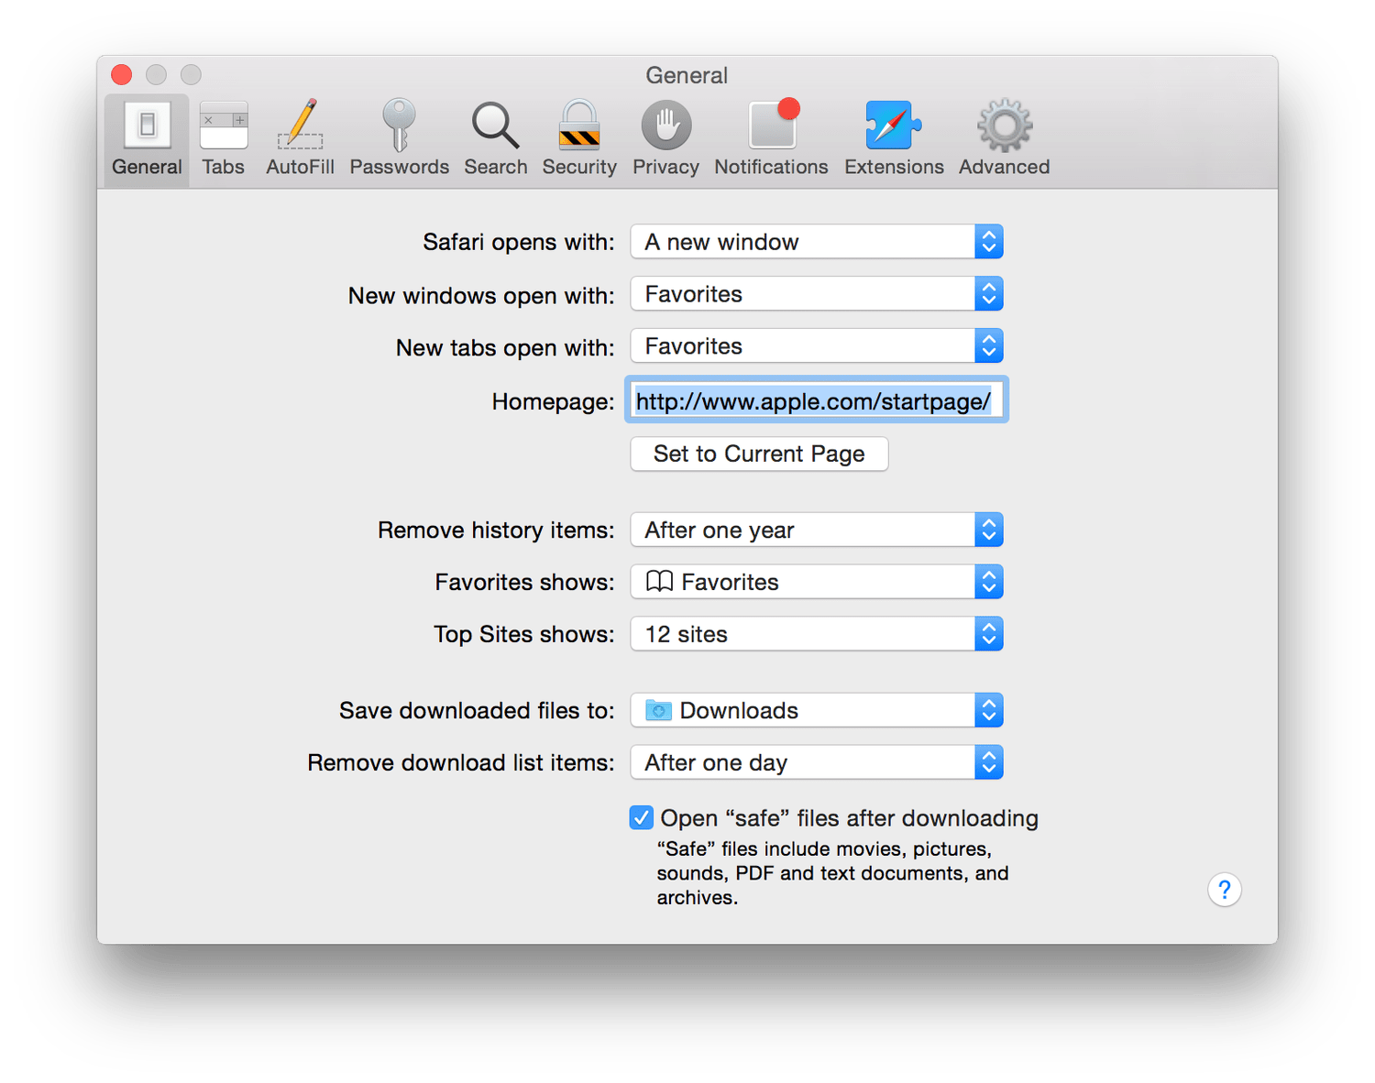Expand the Remove history items dropdown
This screenshot has width=1375, height=1083.
pyautogui.click(x=817, y=530)
